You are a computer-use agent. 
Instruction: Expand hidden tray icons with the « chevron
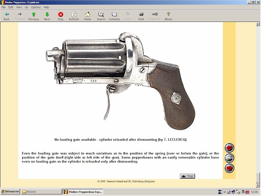[x=225, y=192]
